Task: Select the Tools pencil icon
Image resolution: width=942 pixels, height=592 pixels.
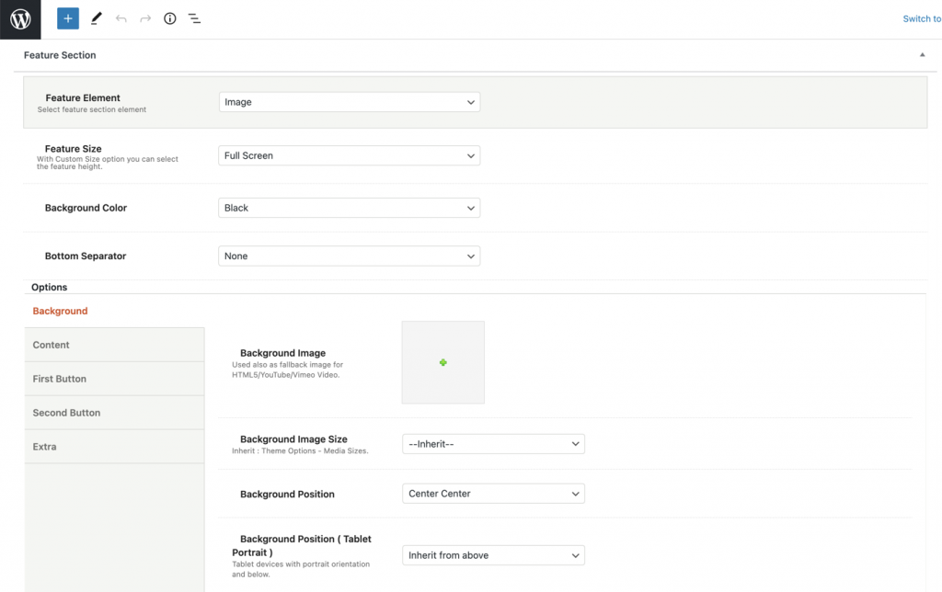Action: coord(97,18)
